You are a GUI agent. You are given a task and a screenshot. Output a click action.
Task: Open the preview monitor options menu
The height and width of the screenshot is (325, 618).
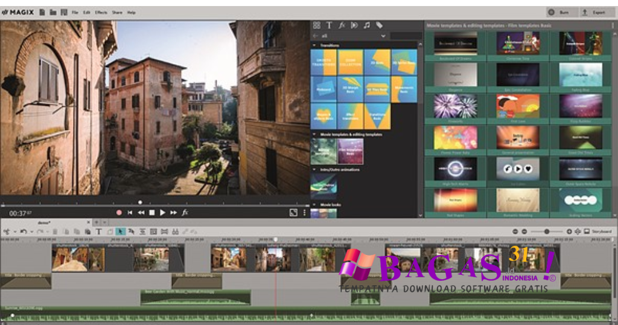(x=304, y=213)
